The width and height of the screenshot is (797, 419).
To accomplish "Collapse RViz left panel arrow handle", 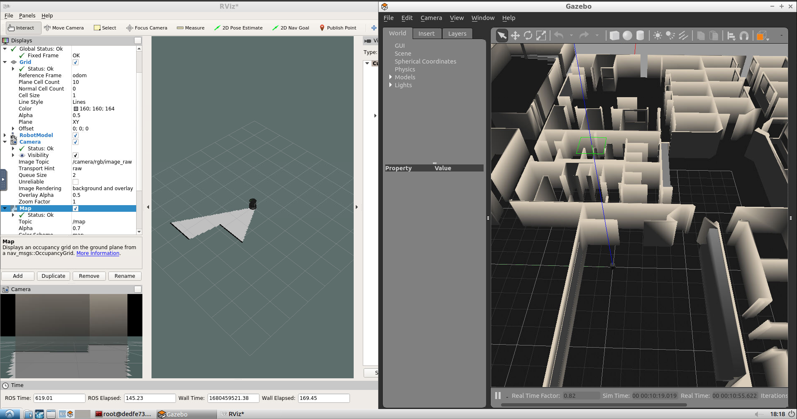I will (x=148, y=207).
